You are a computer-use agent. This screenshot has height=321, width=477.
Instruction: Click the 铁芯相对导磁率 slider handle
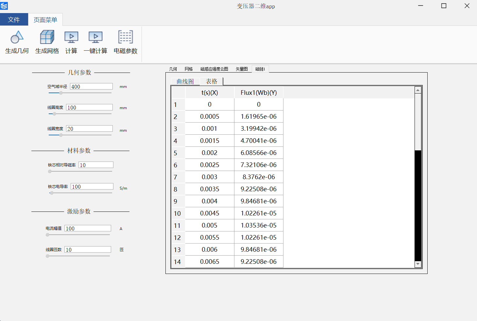50,171
